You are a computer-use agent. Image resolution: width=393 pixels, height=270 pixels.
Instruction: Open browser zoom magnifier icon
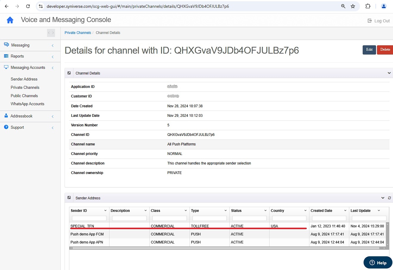coord(343,6)
